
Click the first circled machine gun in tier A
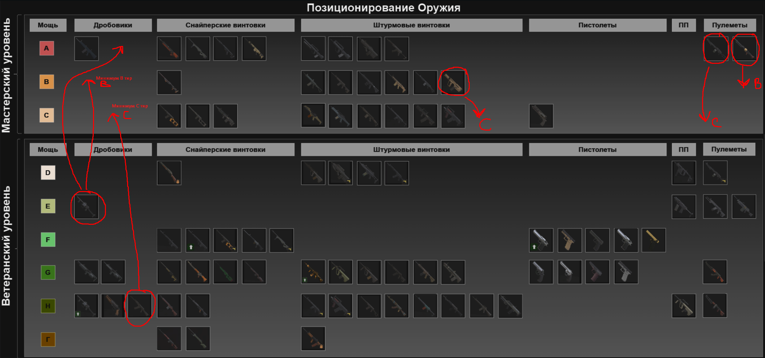point(716,49)
